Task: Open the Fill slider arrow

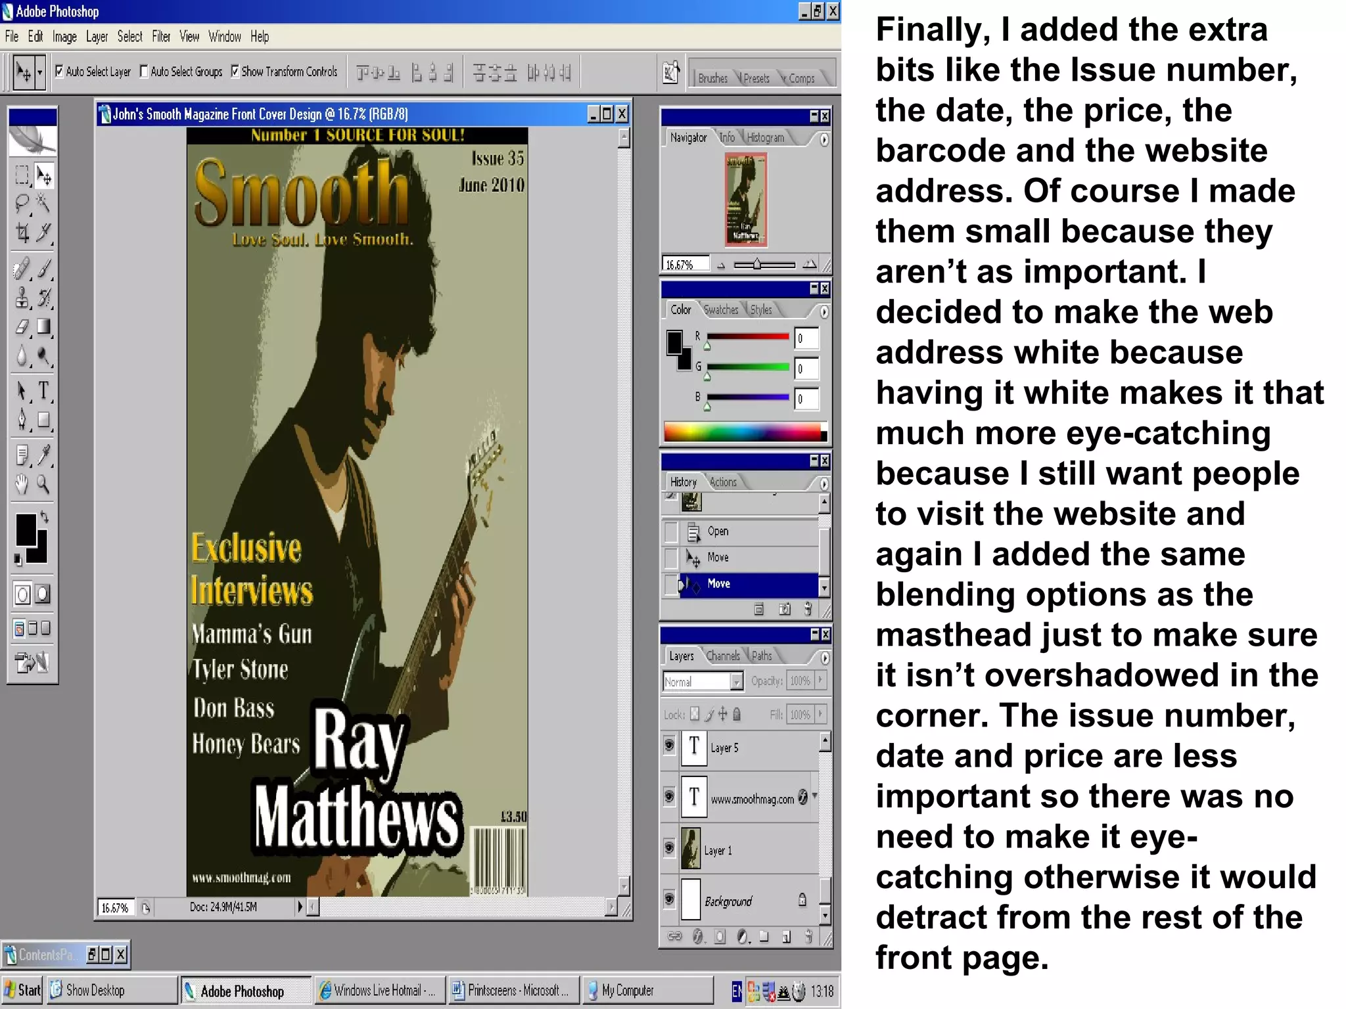Action: (820, 714)
